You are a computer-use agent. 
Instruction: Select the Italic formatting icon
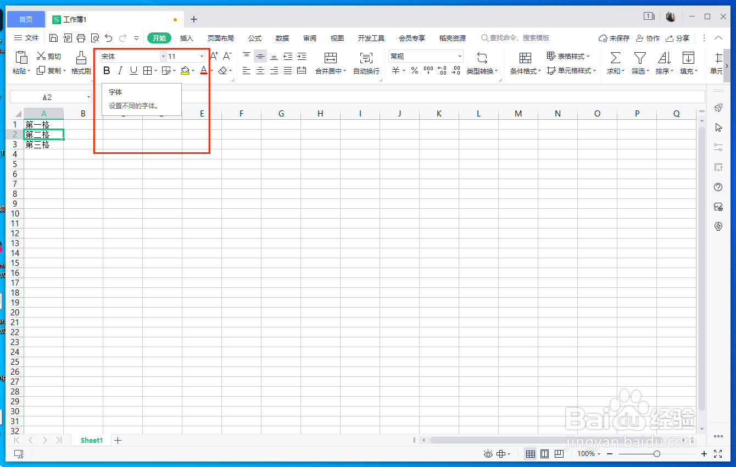coord(120,70)
